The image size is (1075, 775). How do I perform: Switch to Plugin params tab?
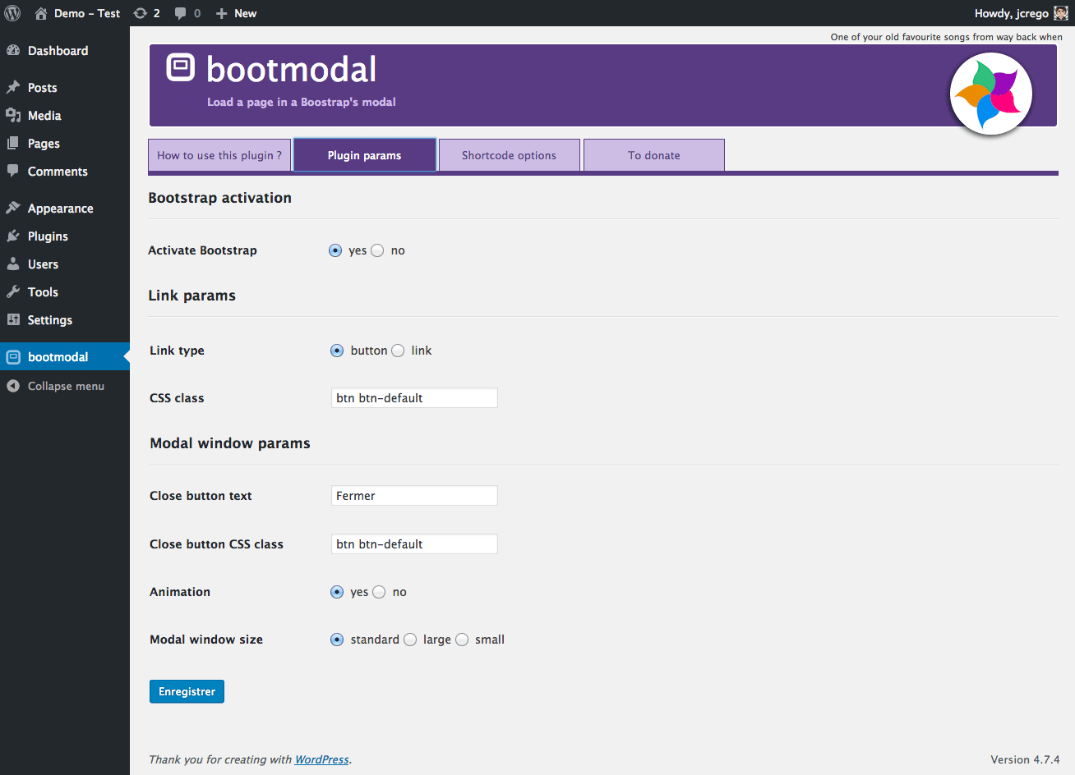(365, 155)
